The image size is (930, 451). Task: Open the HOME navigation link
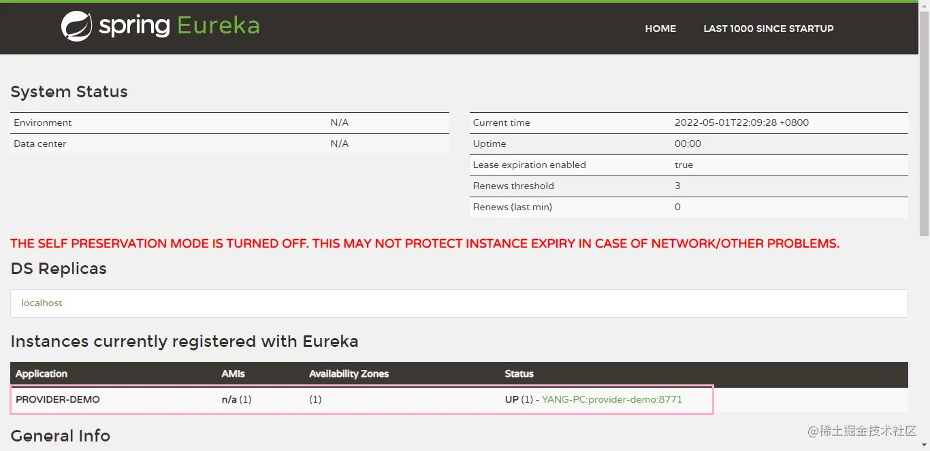pos(660,29)
